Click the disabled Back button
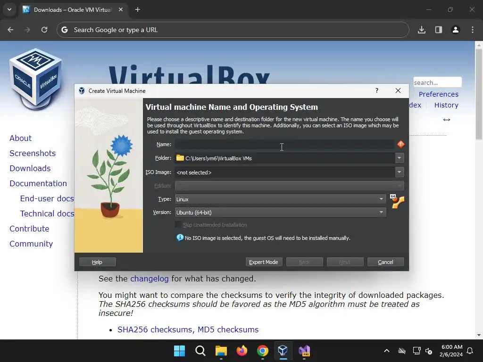This screenshot has height=362, width=483. pos(304,262)
